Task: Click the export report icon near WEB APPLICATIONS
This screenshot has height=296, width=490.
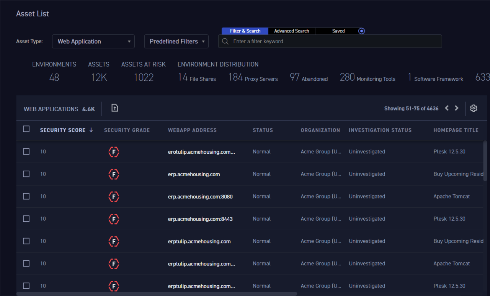Action: click(114, 108)
